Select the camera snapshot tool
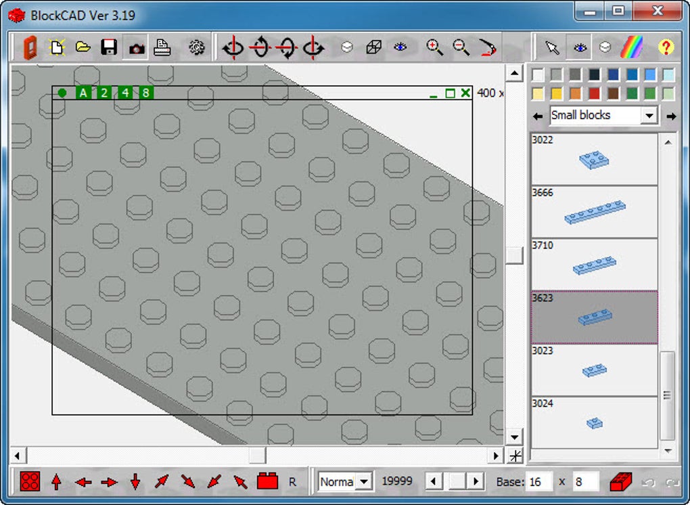 pyautogui.click(x=135, y=47)
